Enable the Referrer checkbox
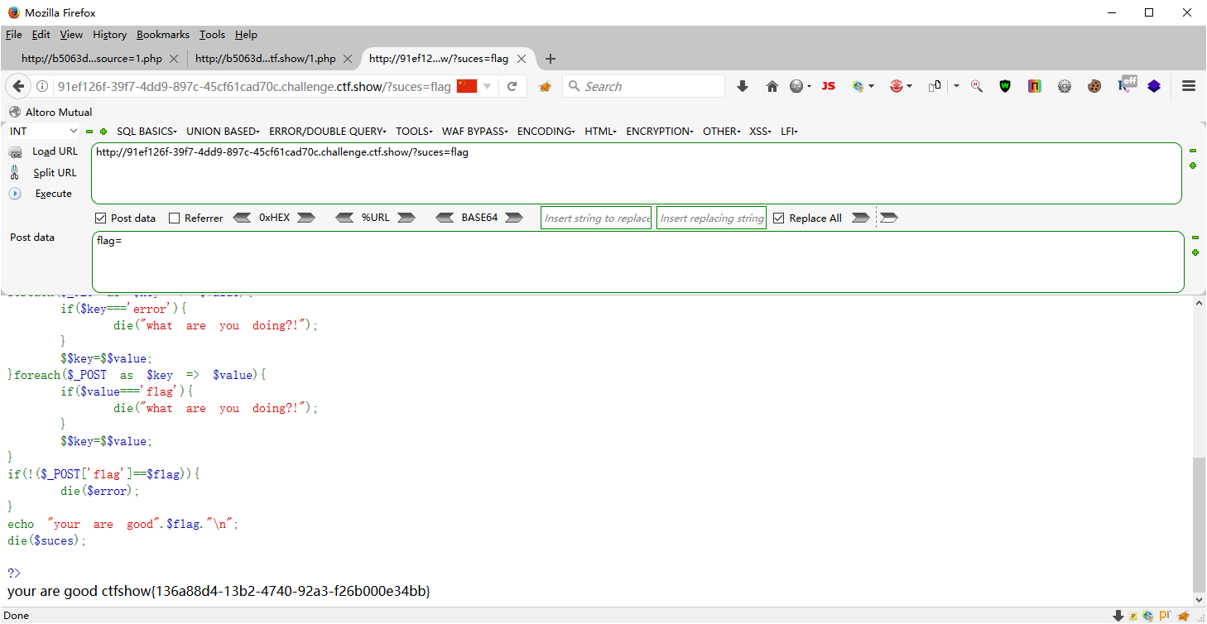The image size is (1207, 624). [174, 218]
